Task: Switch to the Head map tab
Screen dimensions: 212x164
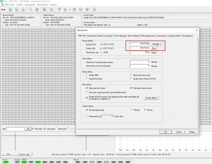Action: [161, 36]
